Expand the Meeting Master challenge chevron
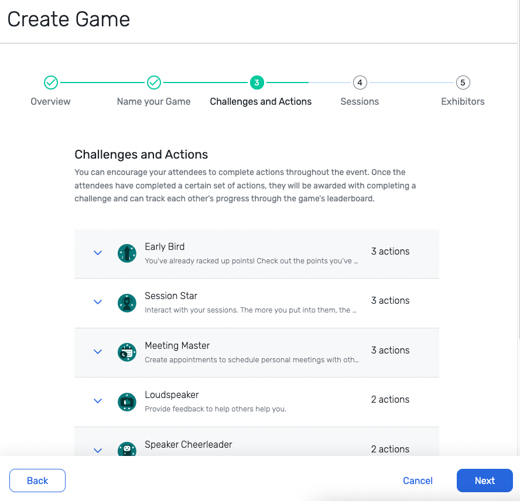The height and width of the screenshot is (501, 520). coord(98,352)
